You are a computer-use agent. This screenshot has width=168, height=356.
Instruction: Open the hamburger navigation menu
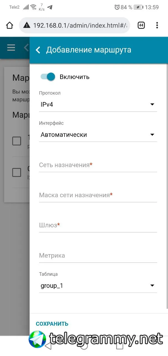tap(11, 48)
